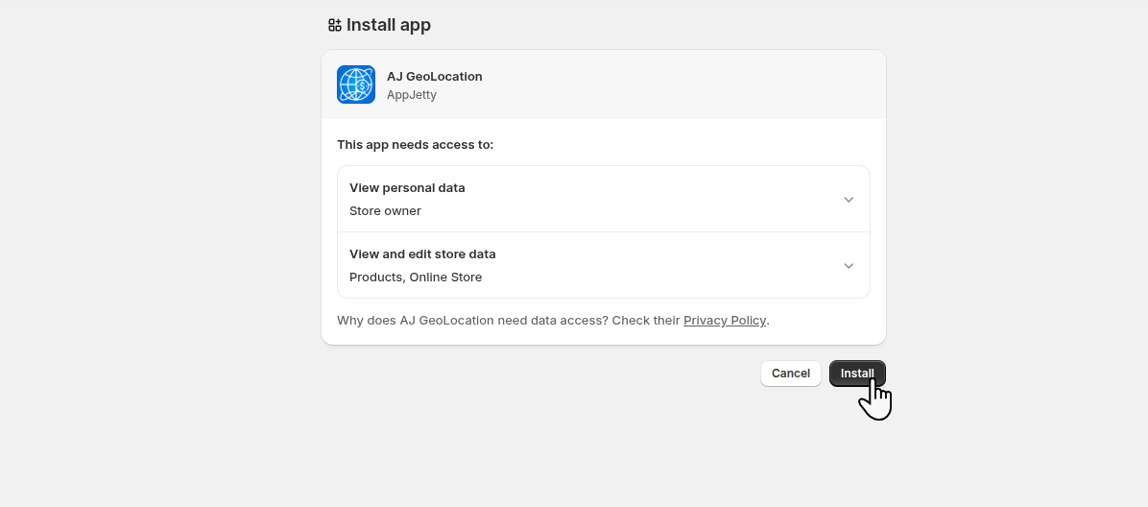
Task: Click the AppJetty developer name
Action: pos(412,94)
